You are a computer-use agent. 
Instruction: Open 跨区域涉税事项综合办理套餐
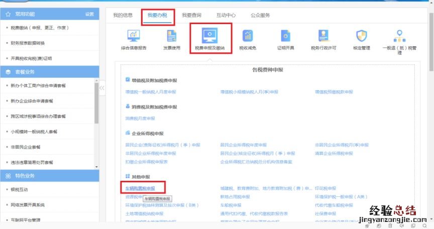(38, 117)
